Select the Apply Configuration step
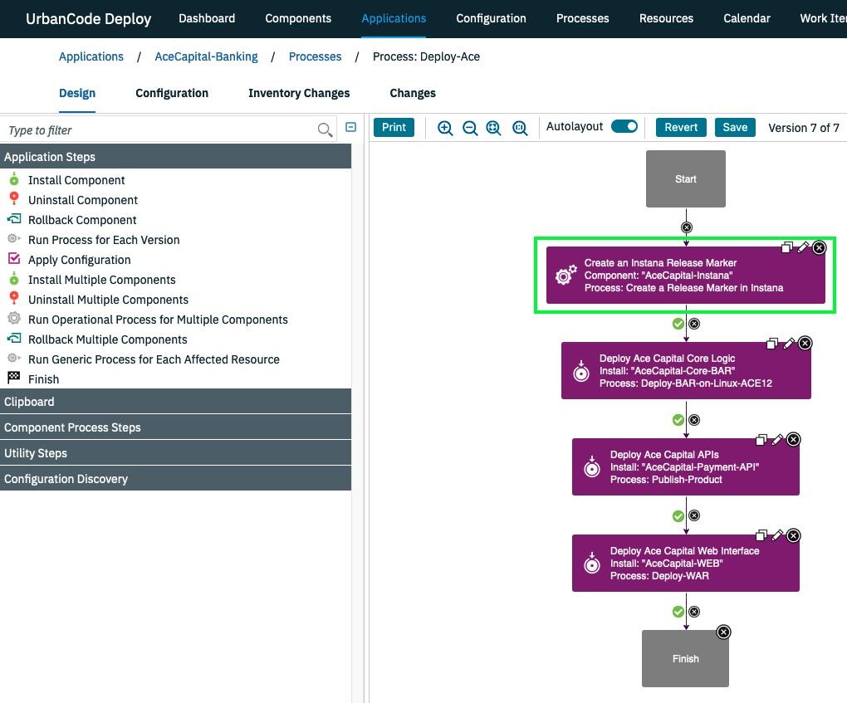This screenshot has width=847, height=703. [80, 260]
